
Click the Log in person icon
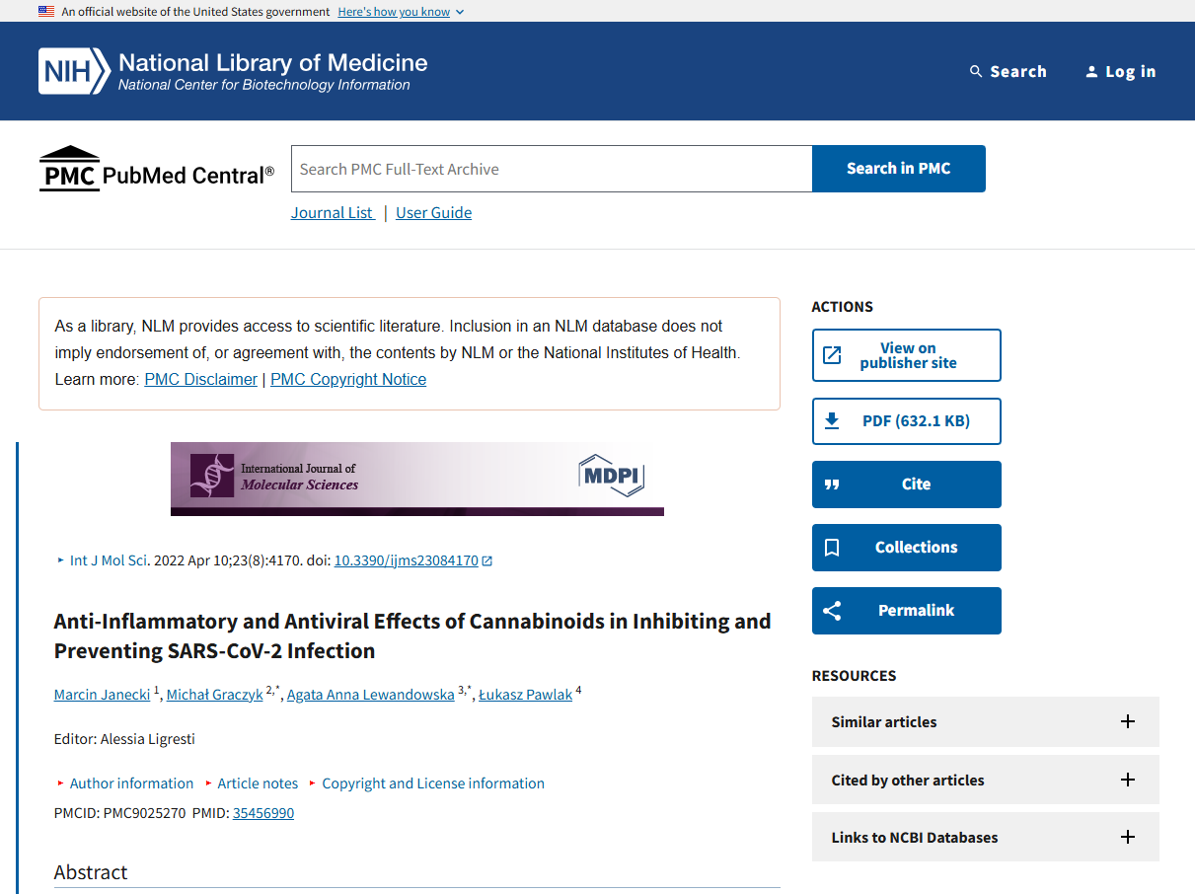pyautogui.click(x=1091, y=71)
